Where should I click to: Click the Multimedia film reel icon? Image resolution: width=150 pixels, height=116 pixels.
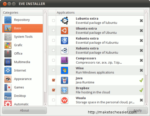click(x=8, y=62)
